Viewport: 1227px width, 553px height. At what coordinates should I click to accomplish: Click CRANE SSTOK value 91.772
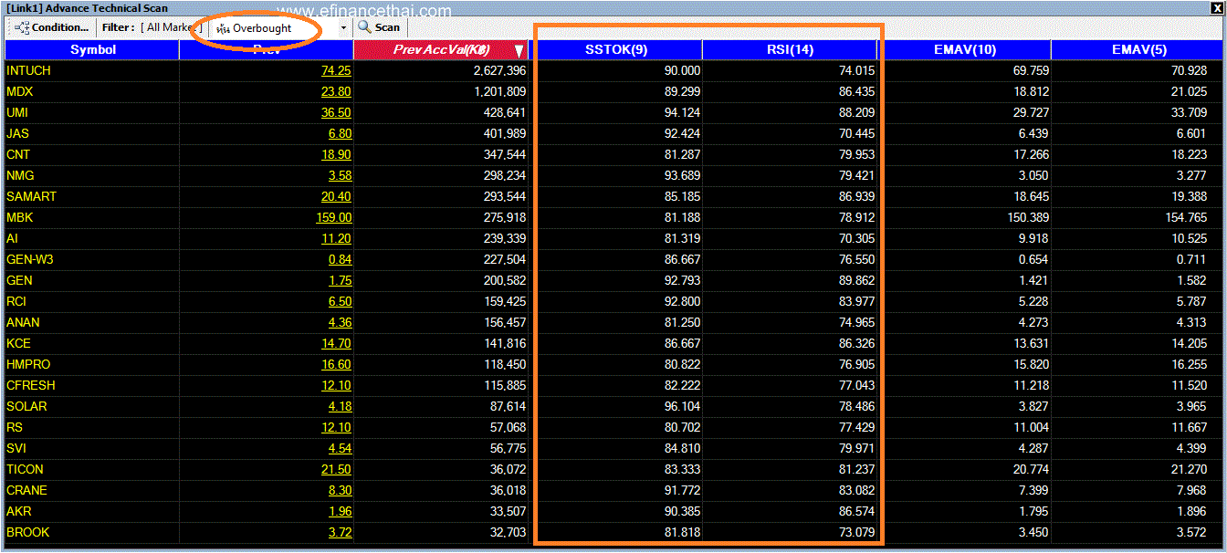point(682,490)
